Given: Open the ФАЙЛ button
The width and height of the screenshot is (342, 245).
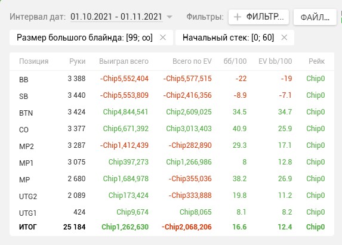Looking at the screenshot, I should click(x=315, y=17).
